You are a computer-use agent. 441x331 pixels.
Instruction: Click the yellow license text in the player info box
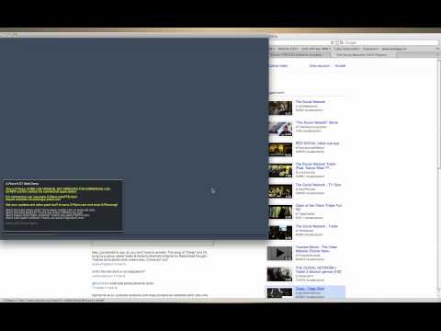click(58, 190)
